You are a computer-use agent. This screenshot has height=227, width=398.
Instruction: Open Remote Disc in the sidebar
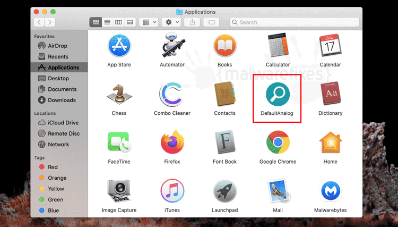point(59,133)
